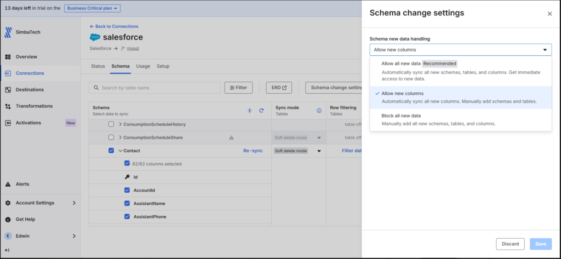Click the refresh schema icon

261,111
